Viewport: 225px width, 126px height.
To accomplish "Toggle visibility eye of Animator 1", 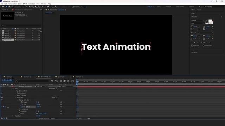I will click(2, 98).
